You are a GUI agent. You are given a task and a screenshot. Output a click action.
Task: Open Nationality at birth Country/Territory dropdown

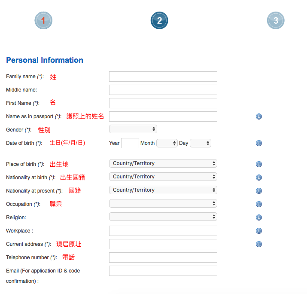(163, 177)
